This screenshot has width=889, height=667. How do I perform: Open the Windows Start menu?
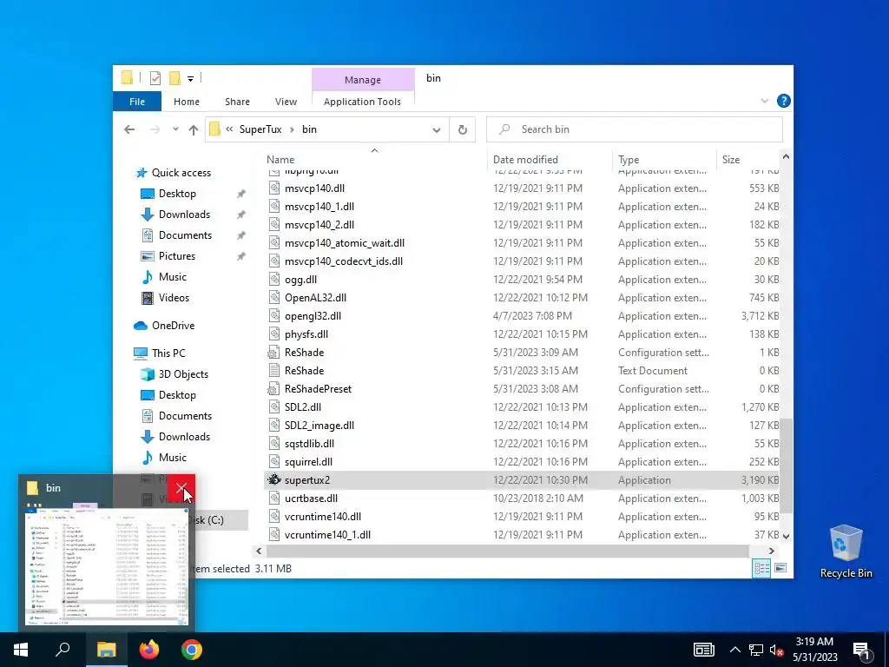(x=21, y=650)
